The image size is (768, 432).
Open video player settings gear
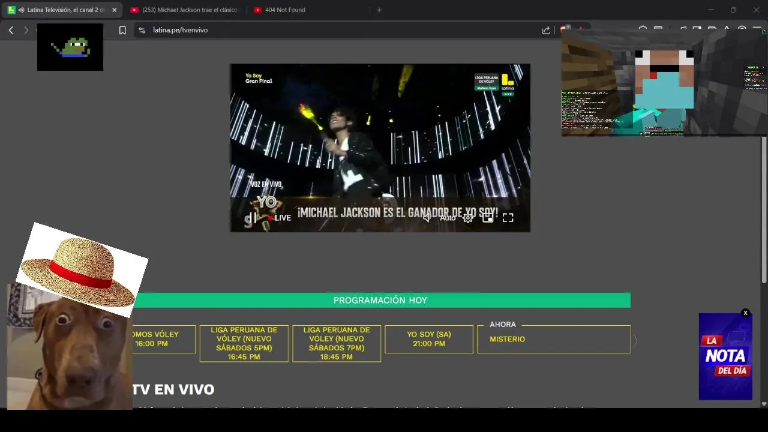point(468,218)
